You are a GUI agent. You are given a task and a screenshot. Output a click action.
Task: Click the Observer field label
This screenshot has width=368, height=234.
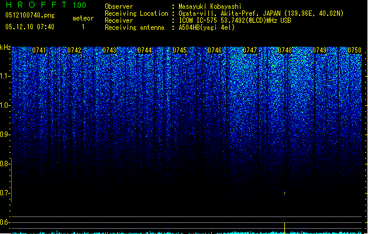click(x=119, y=6)
